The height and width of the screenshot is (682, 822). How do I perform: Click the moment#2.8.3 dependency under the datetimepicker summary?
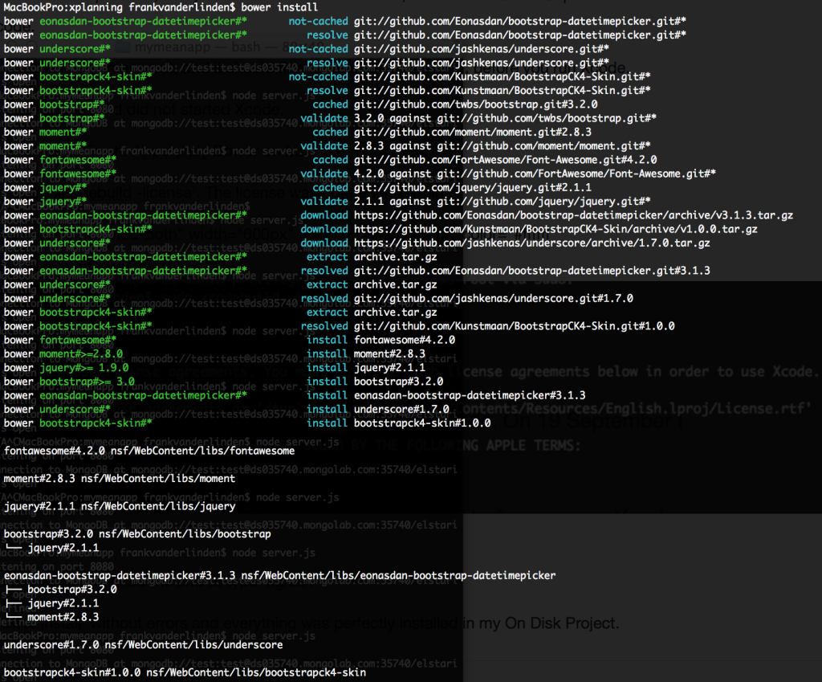[x=63, y=618]
